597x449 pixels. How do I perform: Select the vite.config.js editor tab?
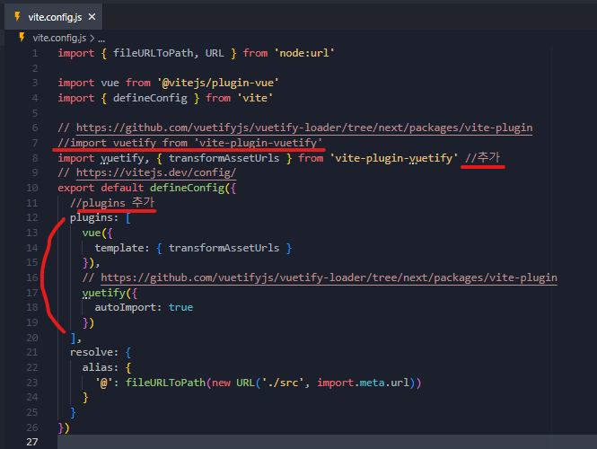pyautogui.click(x=53, y=17)
